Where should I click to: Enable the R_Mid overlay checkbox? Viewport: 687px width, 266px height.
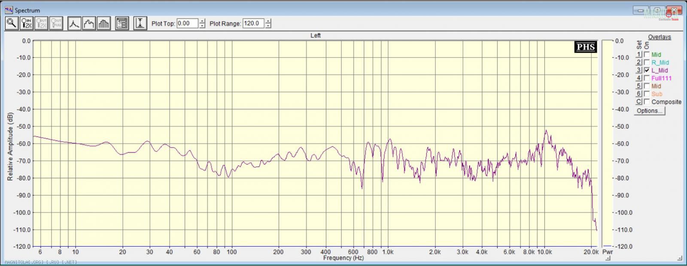tap(647, 62)
